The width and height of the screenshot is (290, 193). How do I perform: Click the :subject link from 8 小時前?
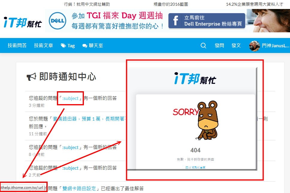70,148
